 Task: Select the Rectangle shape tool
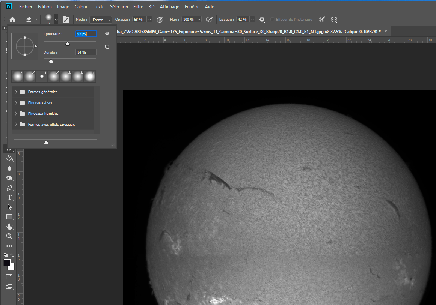click(10, 217)
